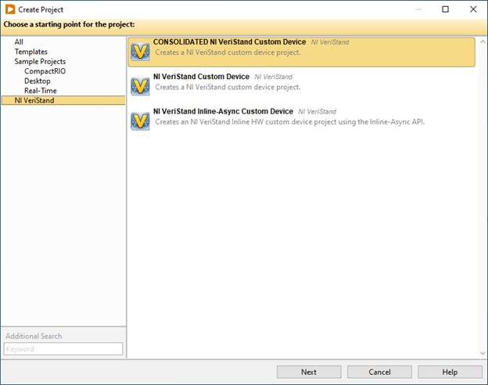Select the CompactRIO subcategory
Viewport: 488px width, 385px height.
click(x=45, y=71)
